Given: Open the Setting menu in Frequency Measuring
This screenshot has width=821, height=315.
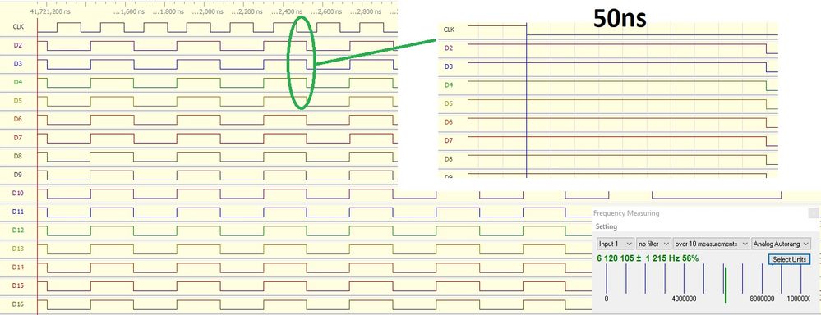Looking at the screenshot, I should [x=607, y=226].
